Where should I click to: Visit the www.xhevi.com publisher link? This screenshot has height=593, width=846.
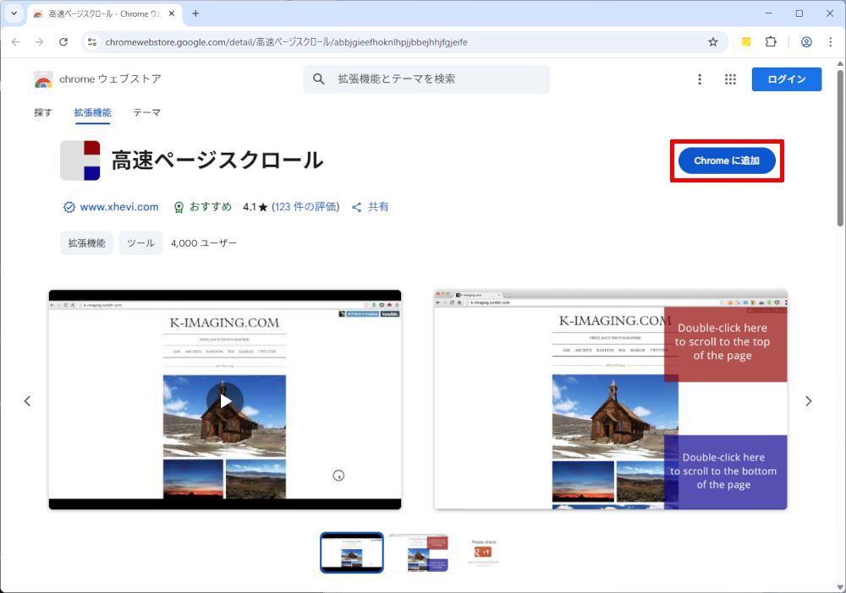pyautogui.click(x=119, y=207)
